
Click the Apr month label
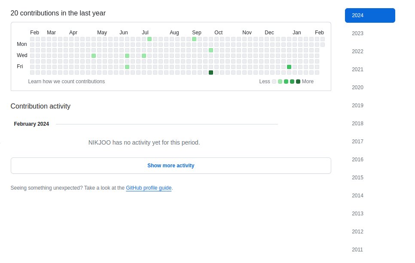pyautogui.click(x=73, y=33)
